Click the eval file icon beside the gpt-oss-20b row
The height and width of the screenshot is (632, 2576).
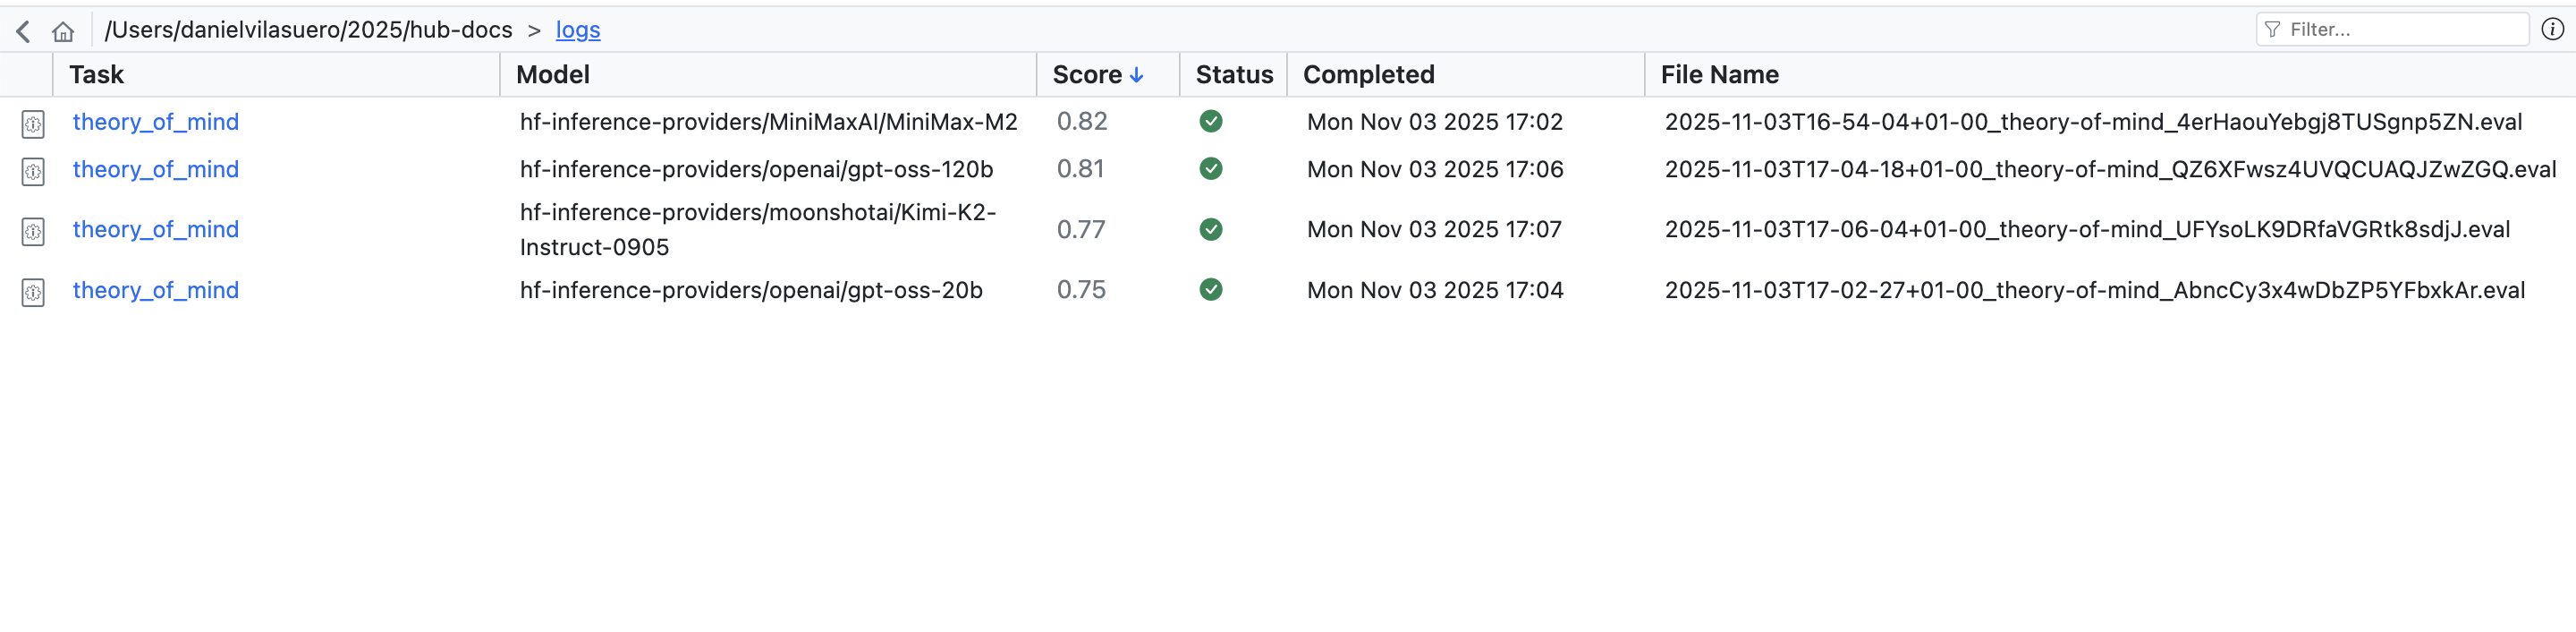point(33,292)
